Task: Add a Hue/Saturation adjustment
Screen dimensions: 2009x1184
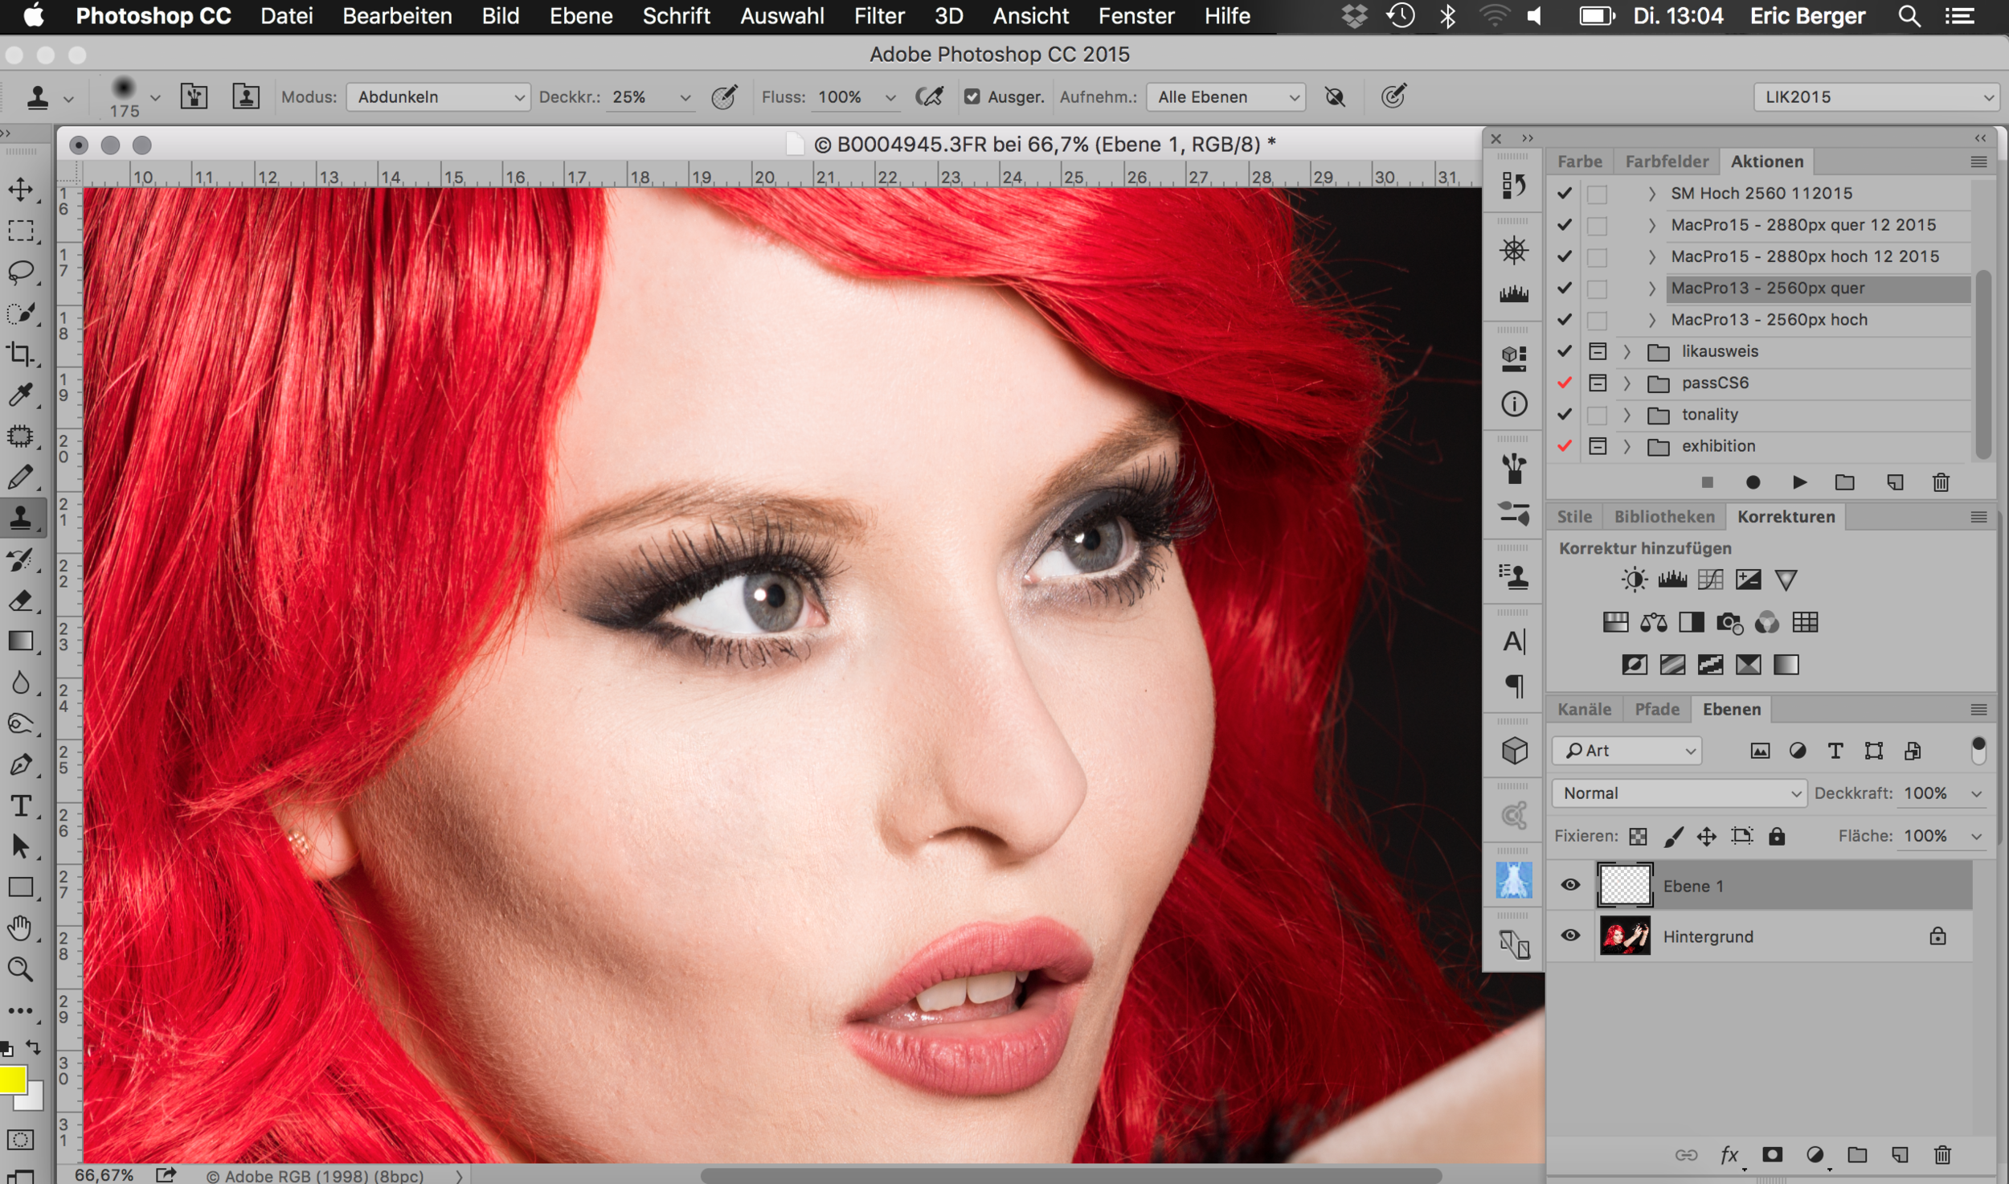Action: (x=1615, y=623)
